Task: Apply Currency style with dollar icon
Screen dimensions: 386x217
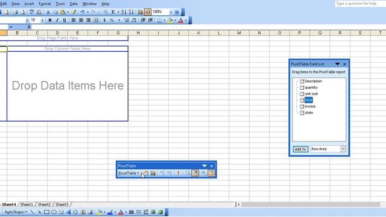Action: tap(104, 20)
